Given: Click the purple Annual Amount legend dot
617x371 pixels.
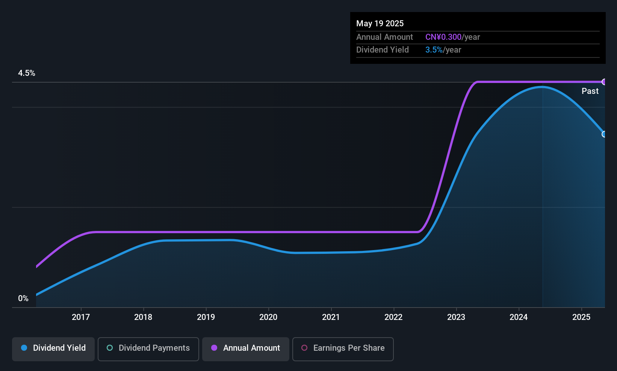Looking at the screenshot, I should coord(214,348).
